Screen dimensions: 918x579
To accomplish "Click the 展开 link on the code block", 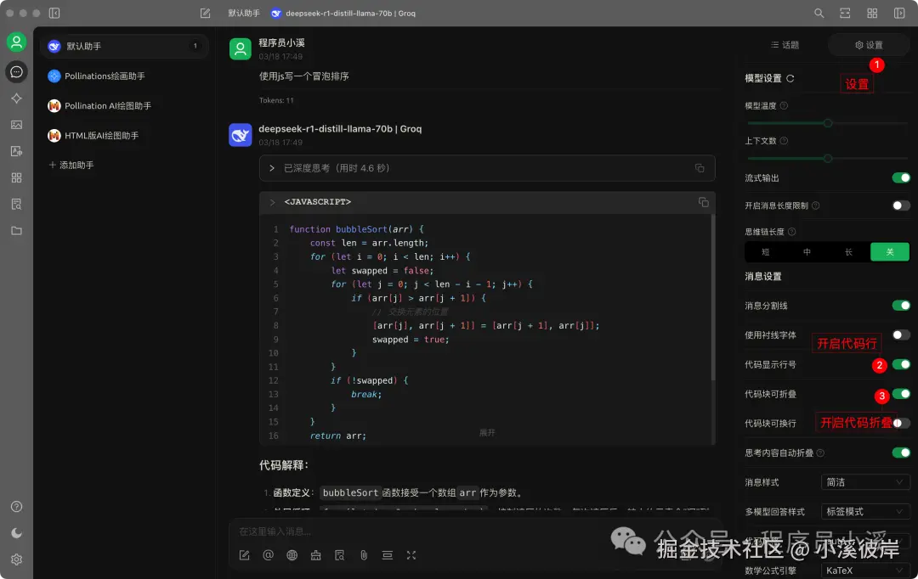I will click(486, 431).
